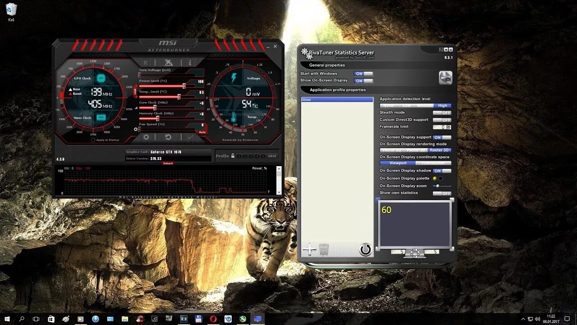Viewport: 577px width, 325px height.
Task: Open Windows Store from the taskbar
Action: tap(51, 319)
